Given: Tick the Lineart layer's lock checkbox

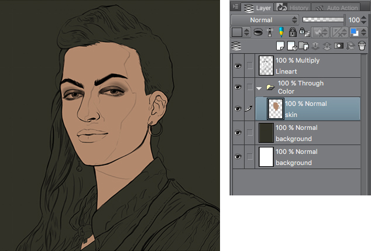Looking at the screenshot, I should (250, 66).
